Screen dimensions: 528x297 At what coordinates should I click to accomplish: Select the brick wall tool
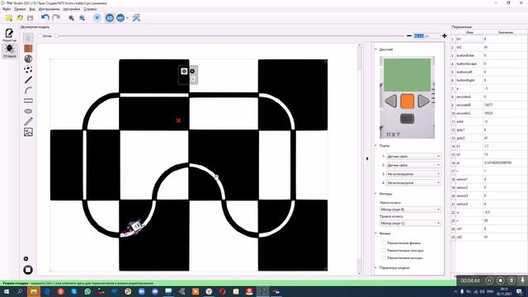tap(28, 49)
